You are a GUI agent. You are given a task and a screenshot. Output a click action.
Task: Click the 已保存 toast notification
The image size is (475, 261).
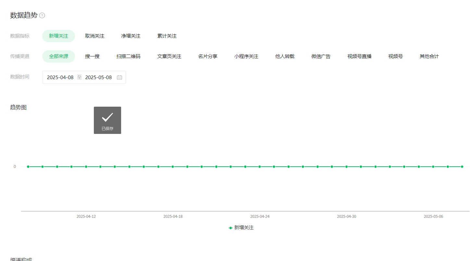tap(107, 120)
